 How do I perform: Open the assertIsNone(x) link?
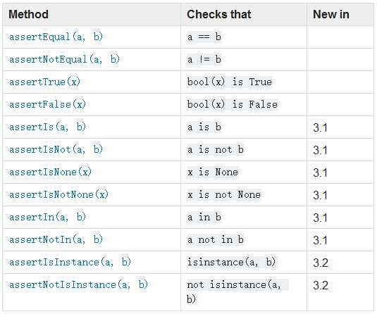[51, 172]
